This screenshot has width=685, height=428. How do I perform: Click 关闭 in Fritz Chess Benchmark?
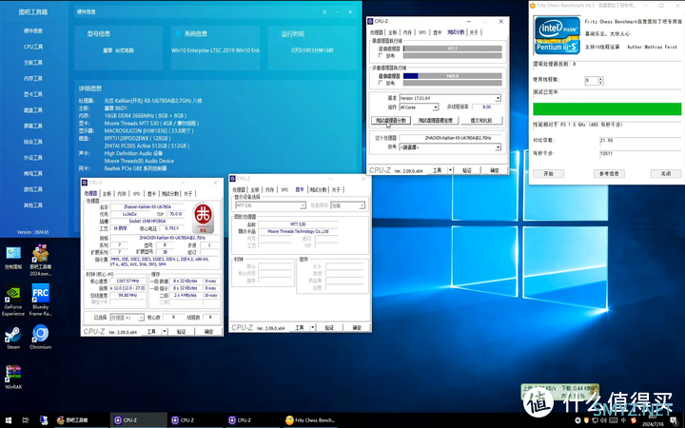pyautogui.click(x=666, y=173)
